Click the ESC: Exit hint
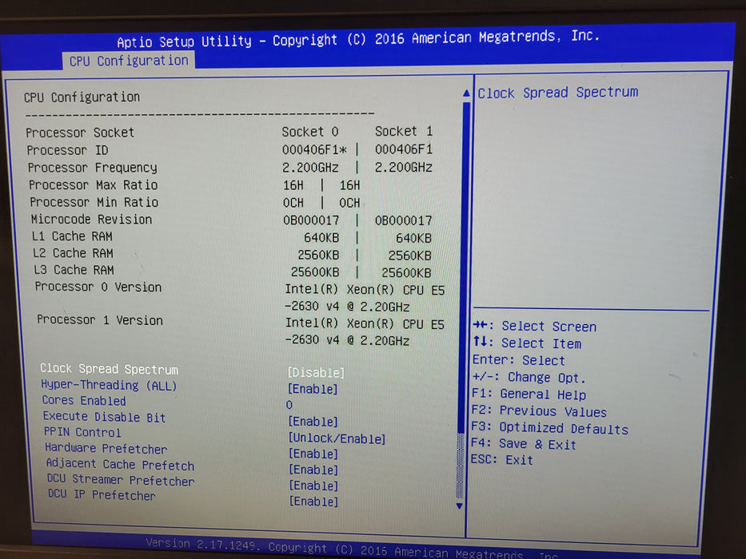This screenshot has height=559, width=746. point(502,460)
